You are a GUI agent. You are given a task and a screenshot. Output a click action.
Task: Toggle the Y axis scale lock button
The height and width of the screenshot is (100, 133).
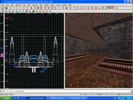(81, 8)
